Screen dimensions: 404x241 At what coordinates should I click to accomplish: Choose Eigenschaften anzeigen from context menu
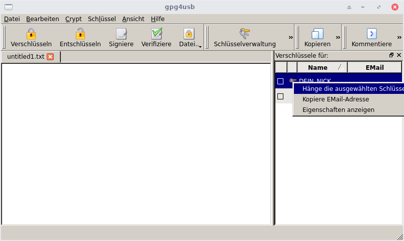pyautogui.click(x=349, y=109)
